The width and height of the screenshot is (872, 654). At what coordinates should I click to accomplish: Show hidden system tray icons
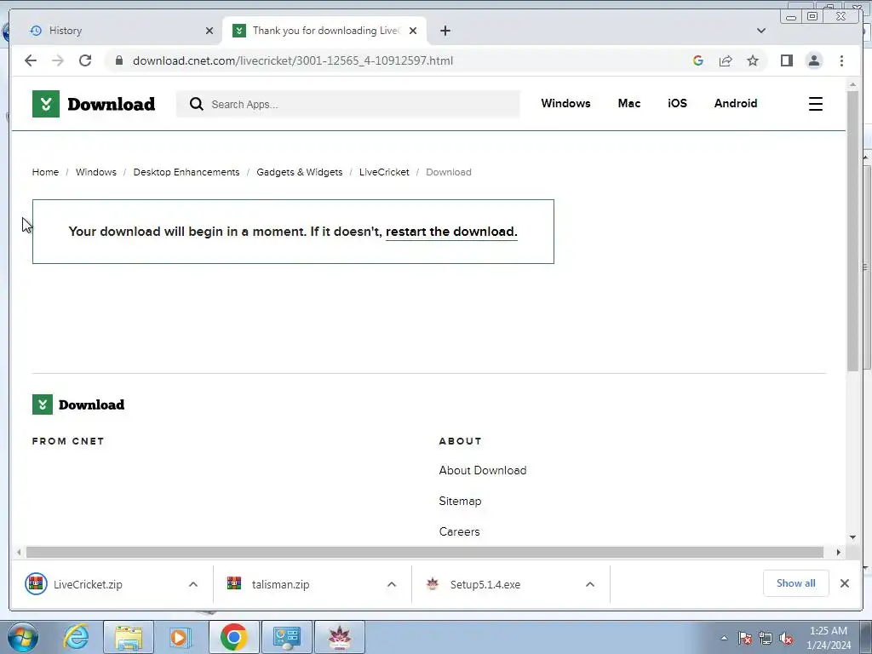pyautogui.click(x=724, y=638)
